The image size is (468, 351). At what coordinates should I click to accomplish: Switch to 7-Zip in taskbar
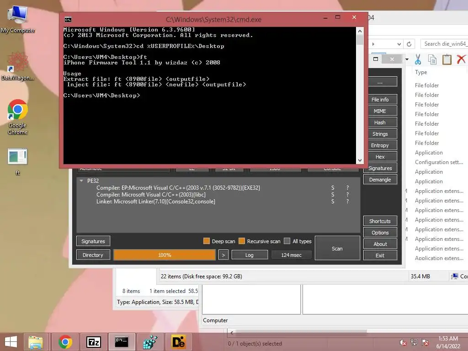click(93, 342)
